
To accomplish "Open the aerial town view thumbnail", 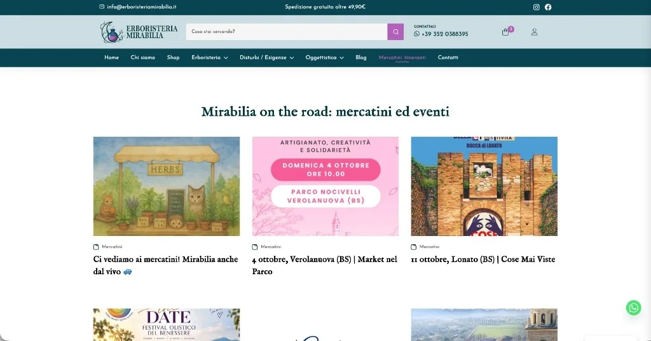I will (484, 325).
